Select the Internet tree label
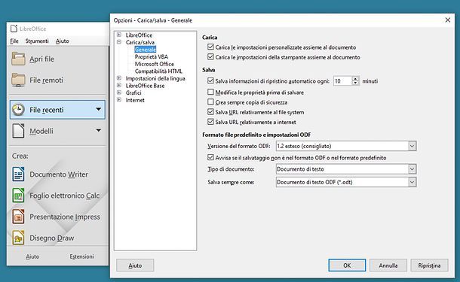The image size is (460, 282). 135,100
